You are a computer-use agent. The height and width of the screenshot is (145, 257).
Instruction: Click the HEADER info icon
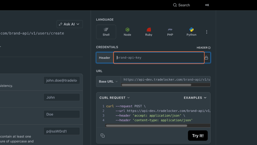pos(209,48)
